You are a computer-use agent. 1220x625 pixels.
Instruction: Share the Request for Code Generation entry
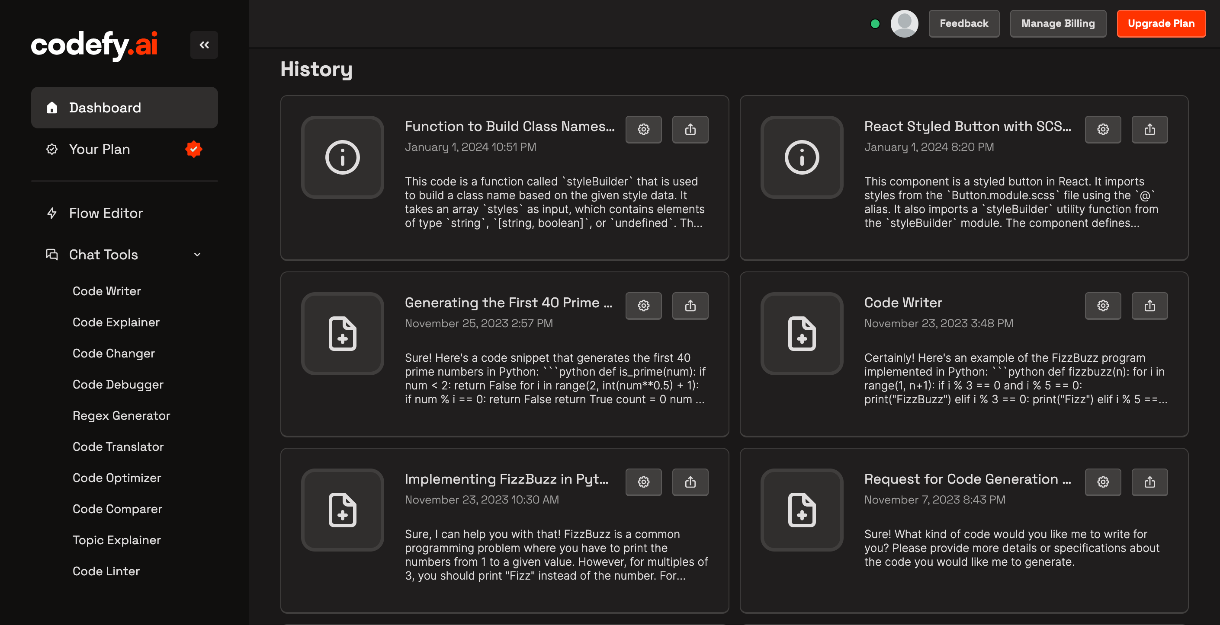pos(1149,482)
